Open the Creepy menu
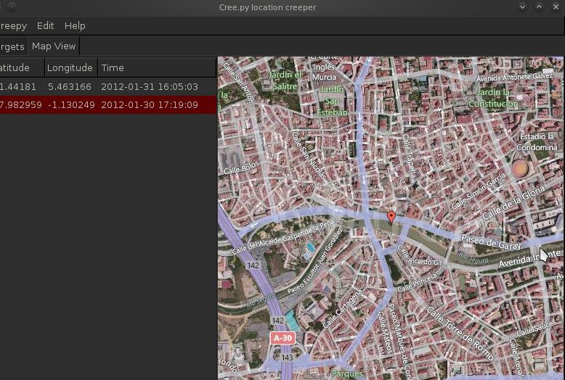 tap(13, 25)
